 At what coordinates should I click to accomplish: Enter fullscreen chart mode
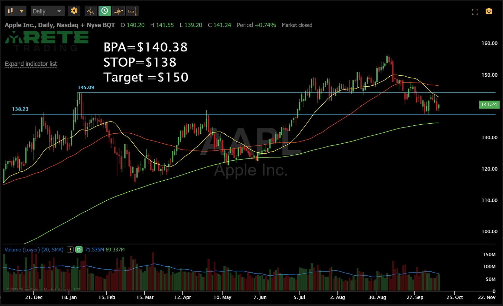[x=475, y=12]
